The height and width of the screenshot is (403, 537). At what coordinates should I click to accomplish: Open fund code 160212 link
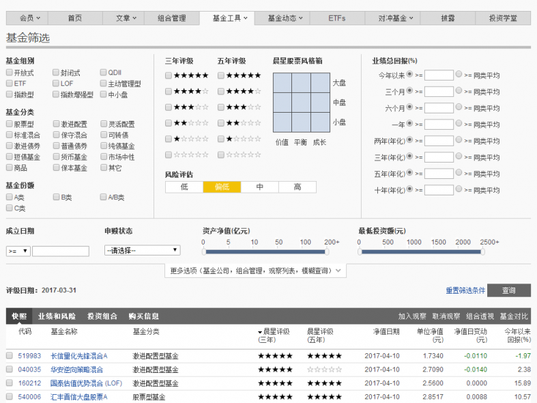point(29,383)
